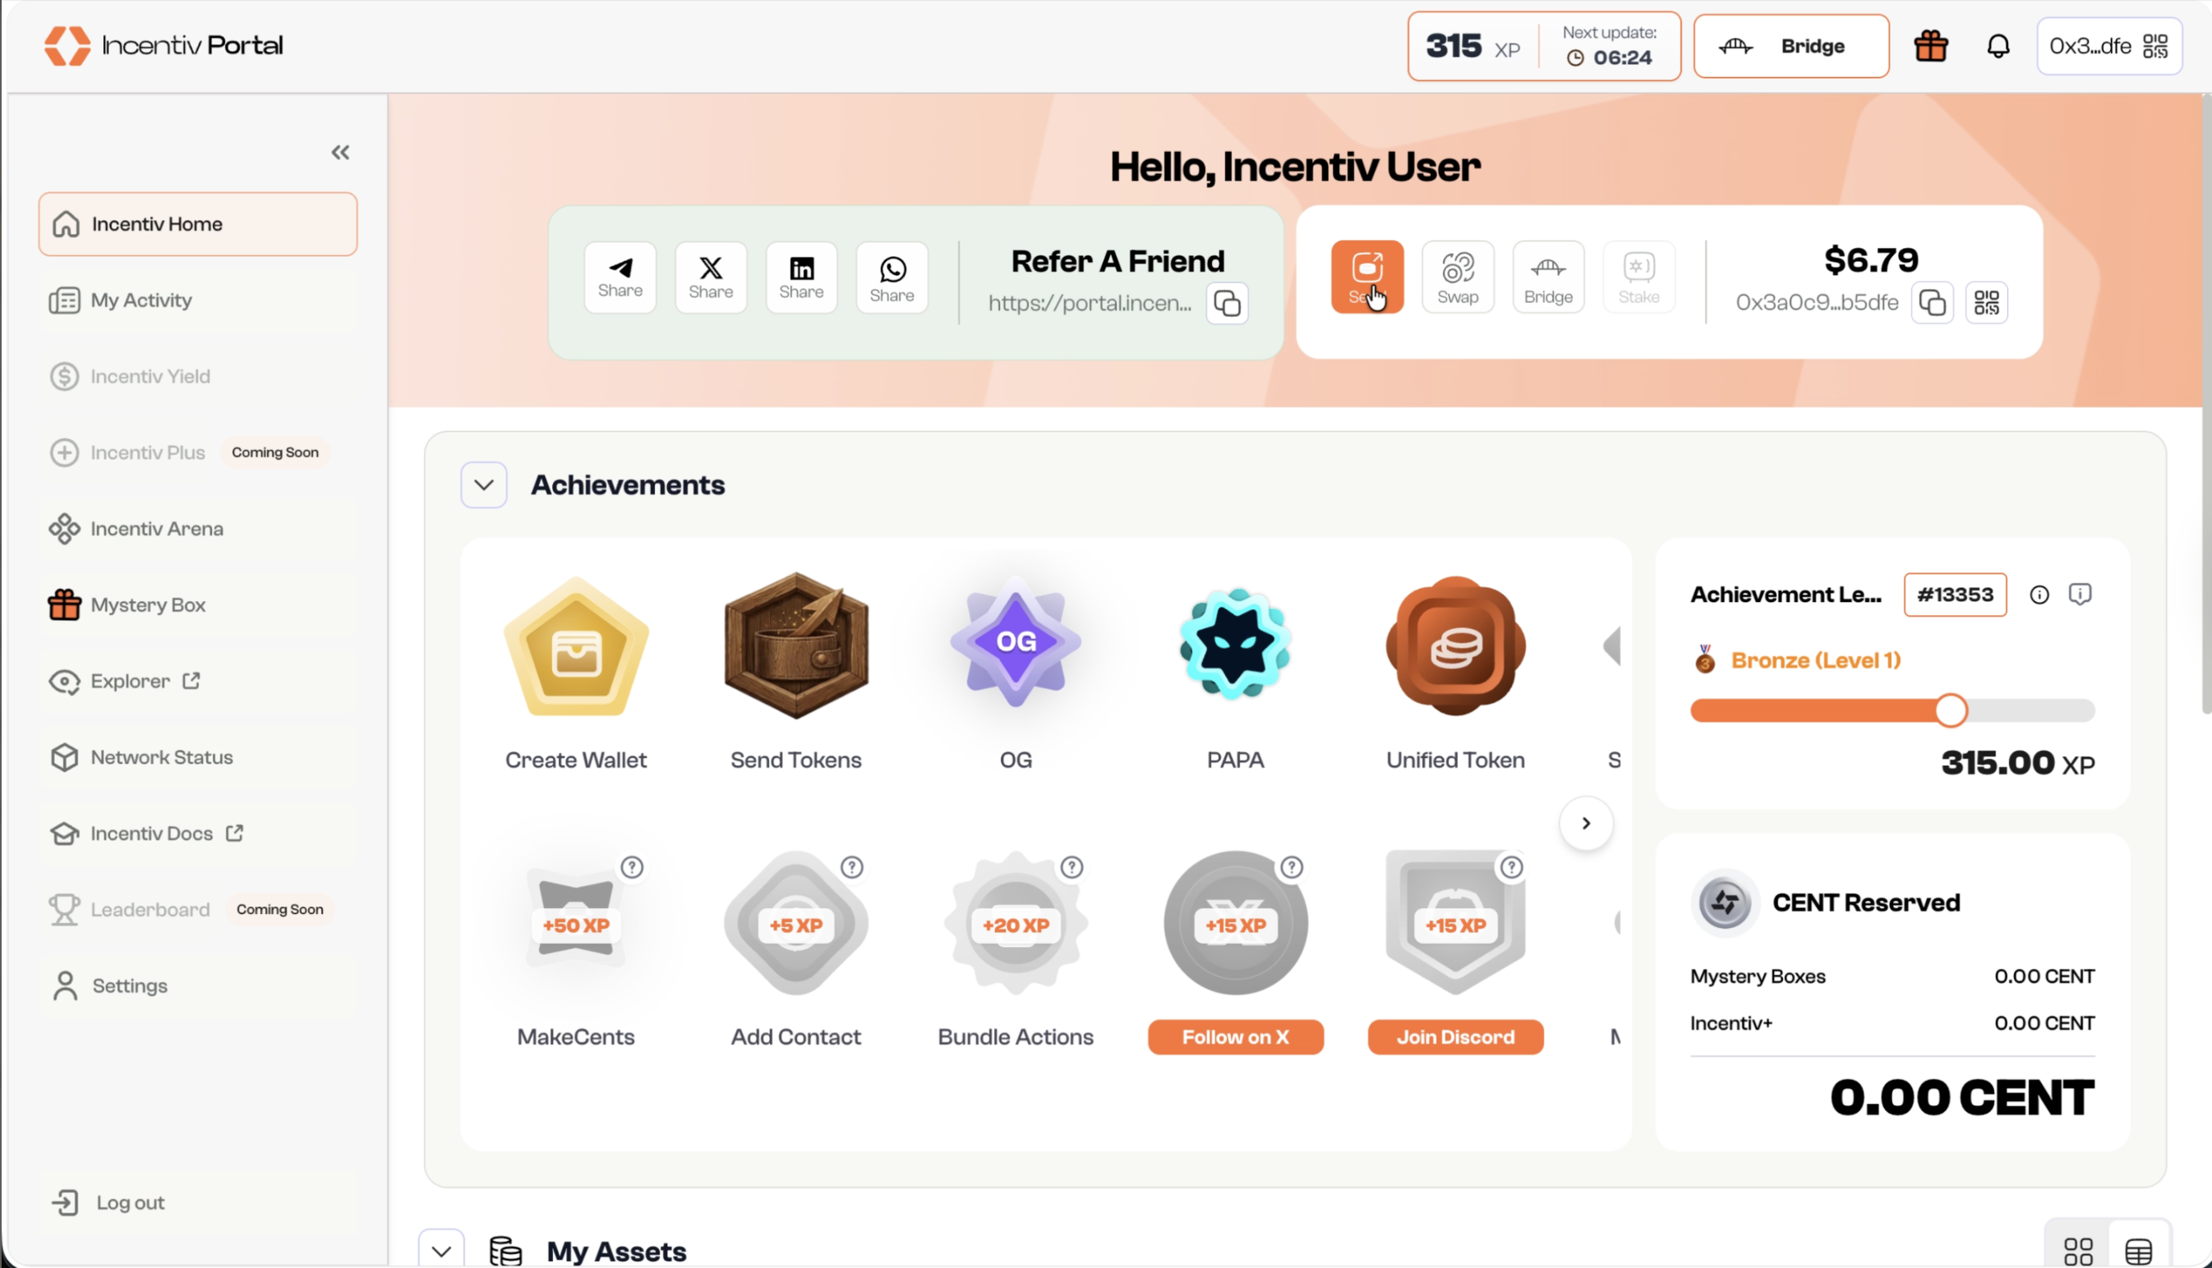Share referral on LinkedIn
Image resolution: width=2212 pixels, height=1268 pixels.
pos(800,277)
